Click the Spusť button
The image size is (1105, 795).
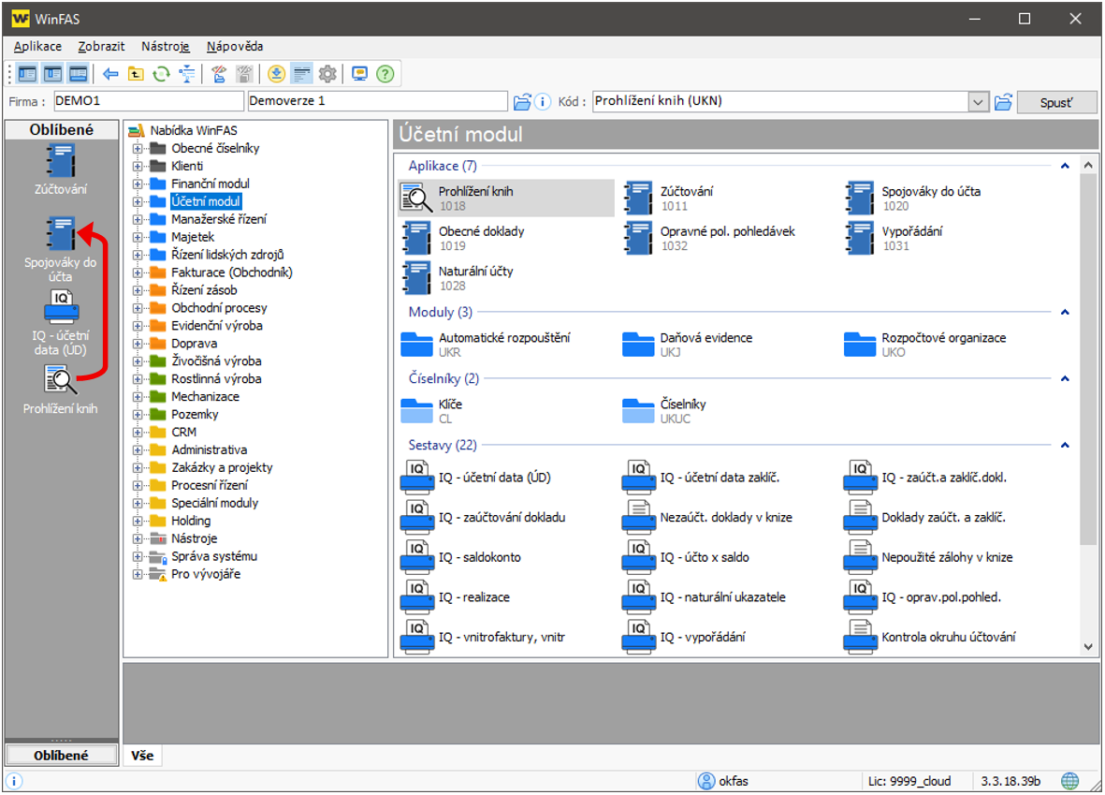point(1055,102)
